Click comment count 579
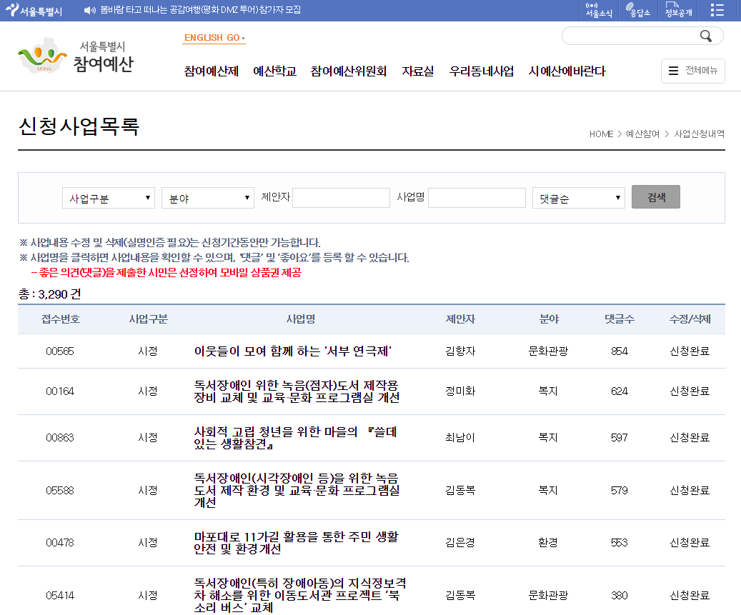741x615 pixels. (x=619, y=490)
